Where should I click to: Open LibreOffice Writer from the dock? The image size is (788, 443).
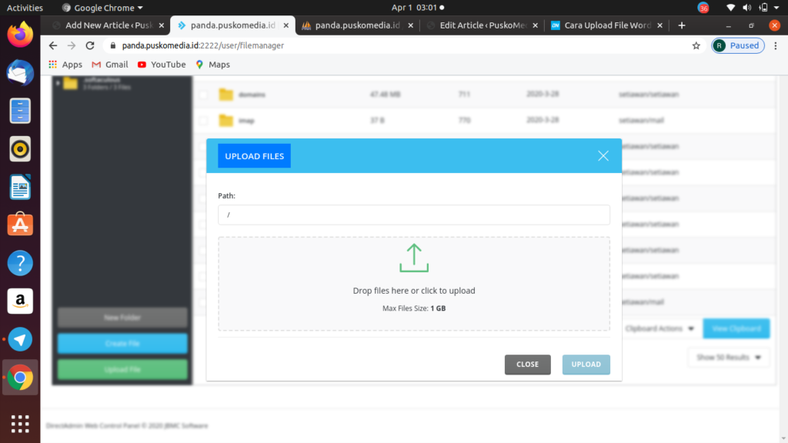[20, 188]
